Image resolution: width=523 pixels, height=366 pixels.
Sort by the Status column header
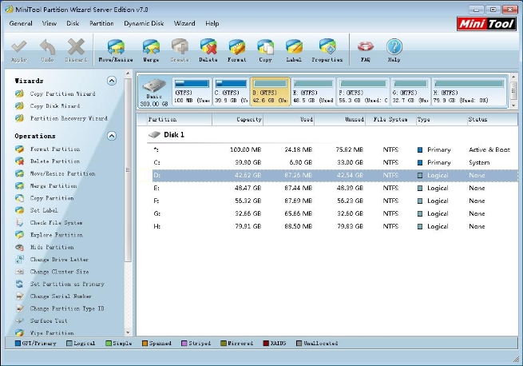[493, 119]
